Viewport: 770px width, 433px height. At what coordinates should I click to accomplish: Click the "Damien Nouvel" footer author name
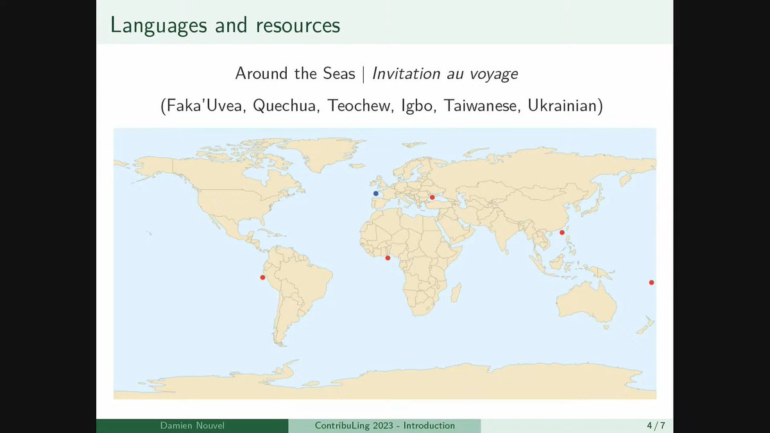click(191, 425)
